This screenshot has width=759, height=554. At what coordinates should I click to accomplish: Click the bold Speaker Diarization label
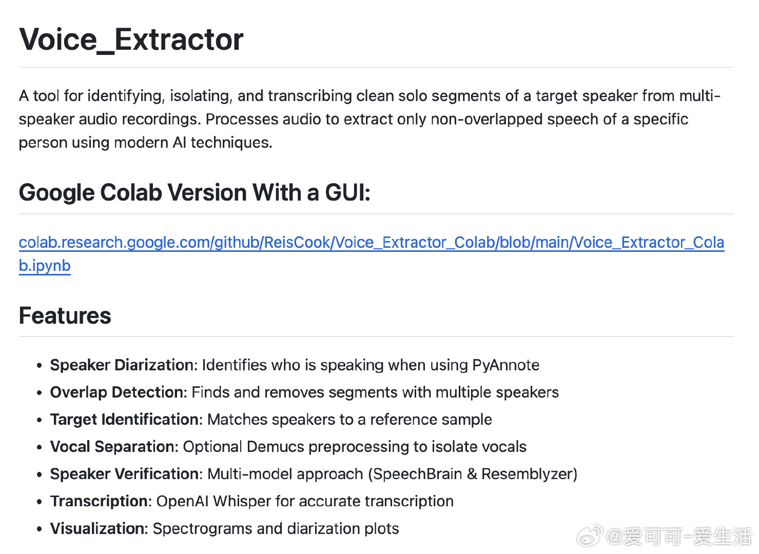122,365
